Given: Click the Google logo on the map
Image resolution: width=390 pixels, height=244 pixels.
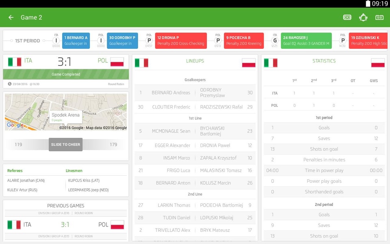Looking at the screenshot, I should (15, 125).
